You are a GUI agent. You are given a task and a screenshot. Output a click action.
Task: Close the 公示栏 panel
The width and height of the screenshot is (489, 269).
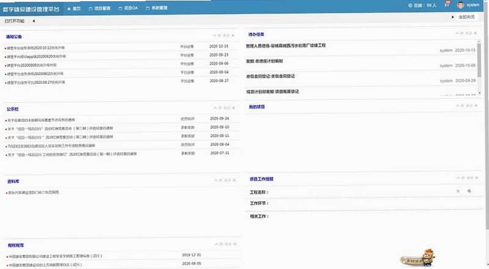(233, 108)
